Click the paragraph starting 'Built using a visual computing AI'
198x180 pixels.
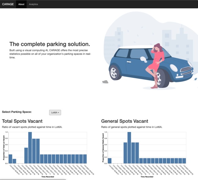pyautogui.click(x=50, y=54)
